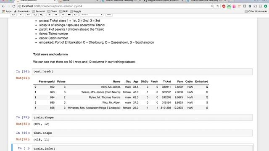Click the Embarked column header
The width and height of the screenshot is (269, 151).
(x=202, y=81)
